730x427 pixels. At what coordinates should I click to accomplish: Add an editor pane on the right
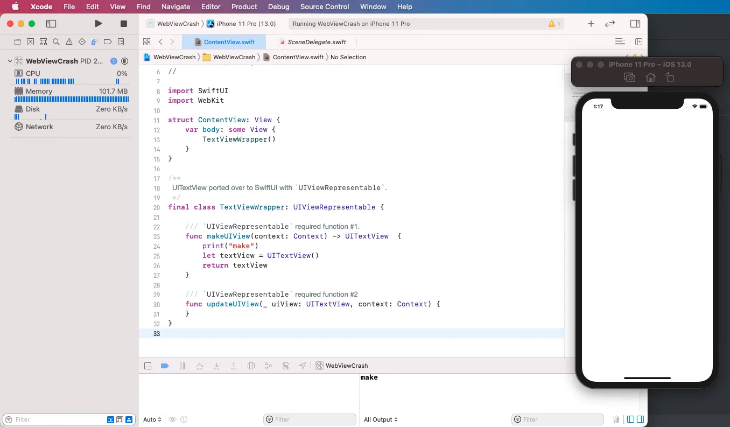click(638, 41)
